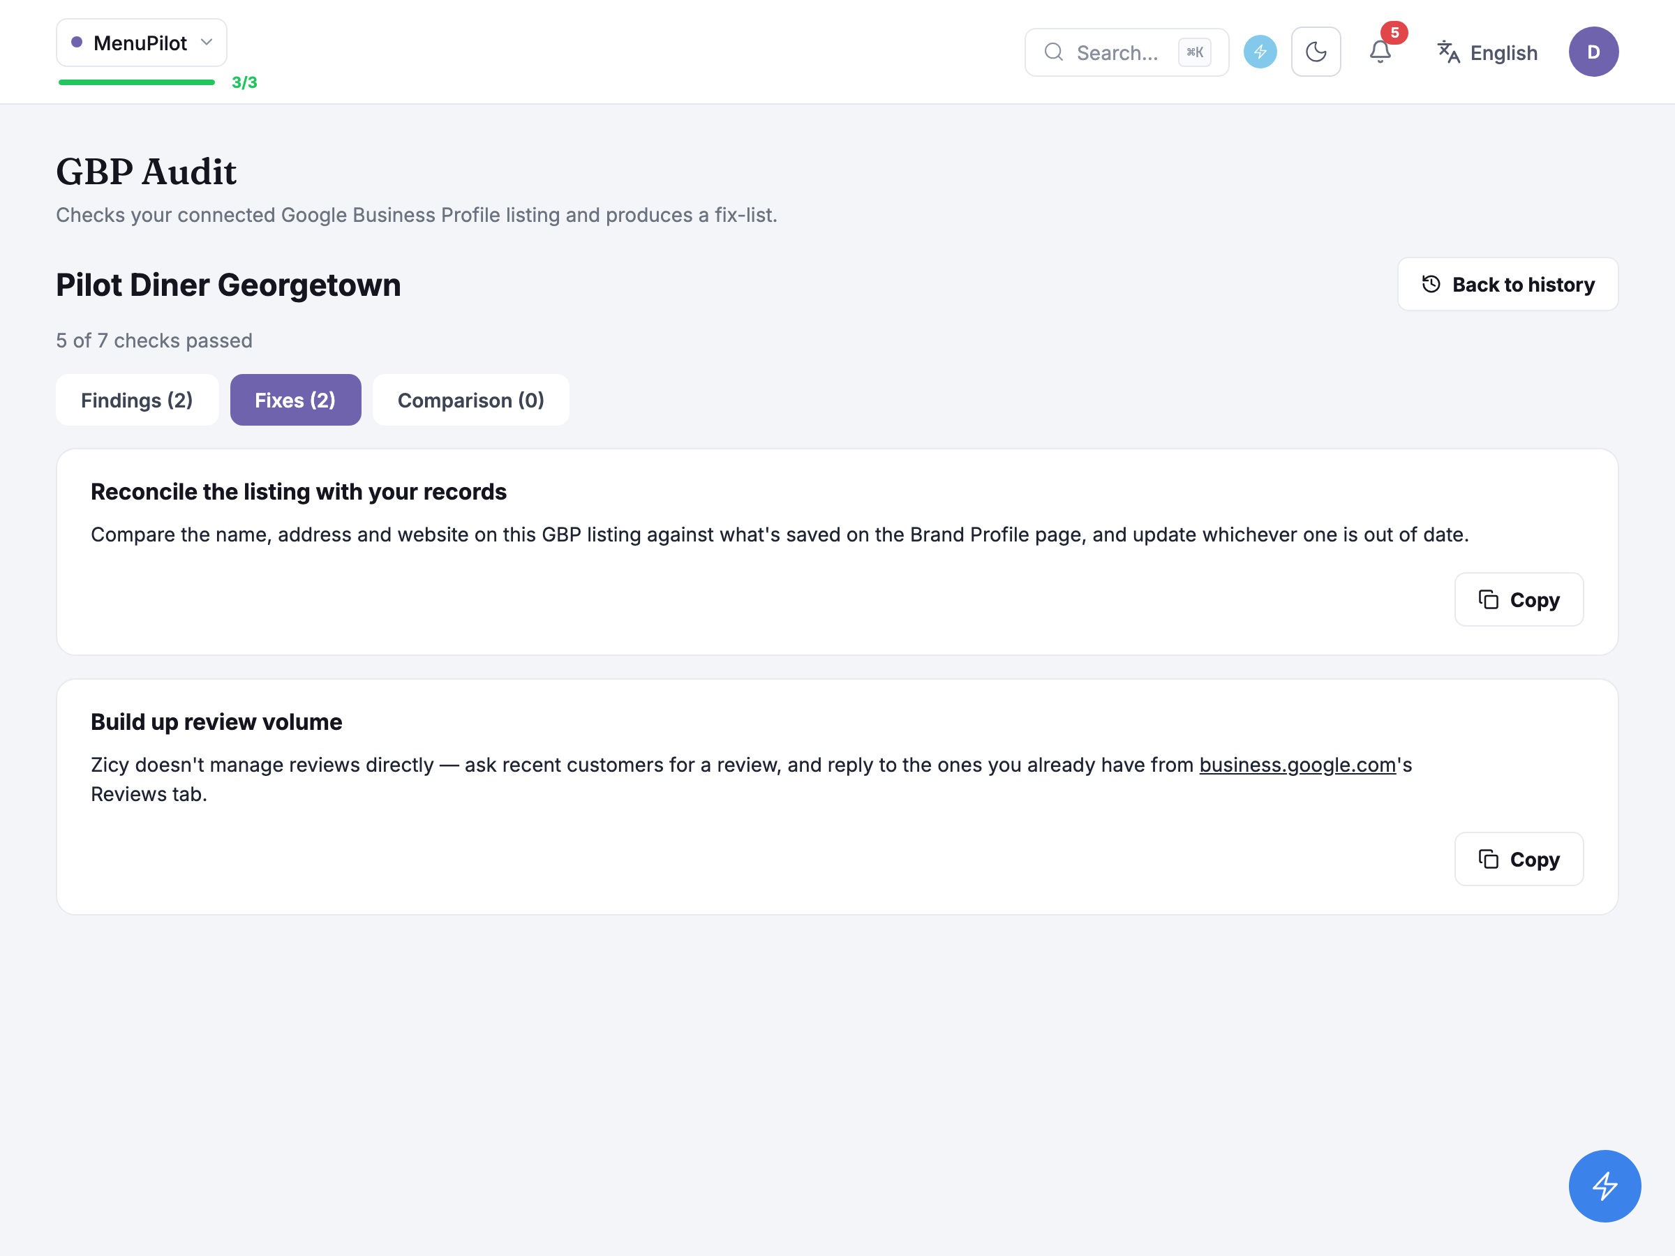Open the English language selector

[1487, 52]
